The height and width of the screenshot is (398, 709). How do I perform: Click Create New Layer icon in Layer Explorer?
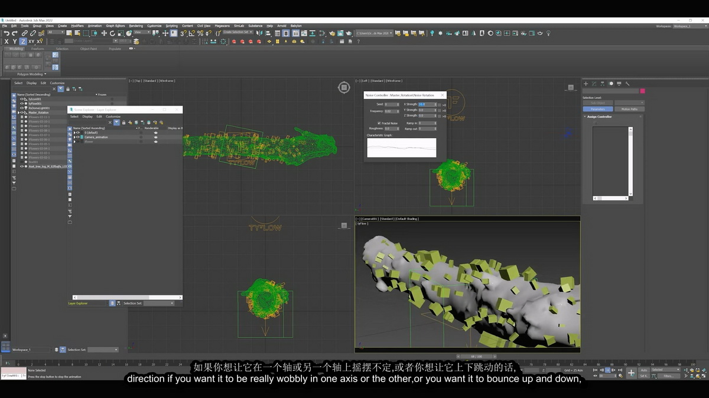click(x=130, y=122)
